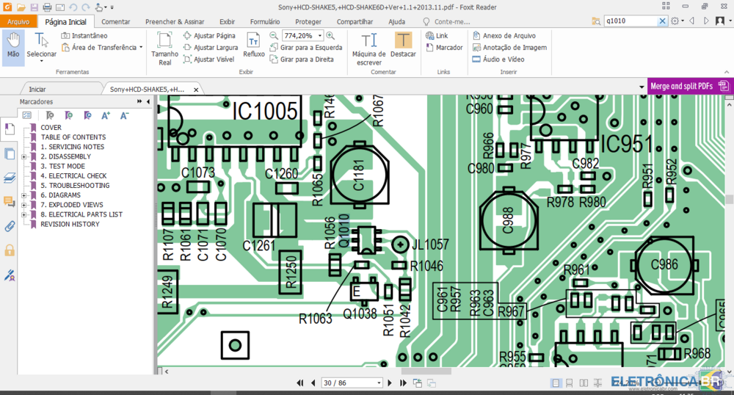
Task: Open the 8. ELECTRICAL PARTS LIST bookmark
Action: pos(81,214)
